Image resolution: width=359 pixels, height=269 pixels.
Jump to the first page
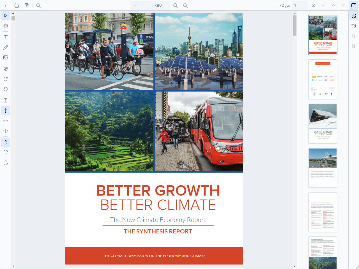click(344, 5)
